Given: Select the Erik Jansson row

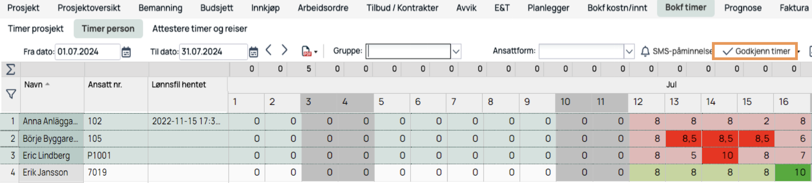Looking at the screenshot, I should pyautogui.click(x=406, y=172).
